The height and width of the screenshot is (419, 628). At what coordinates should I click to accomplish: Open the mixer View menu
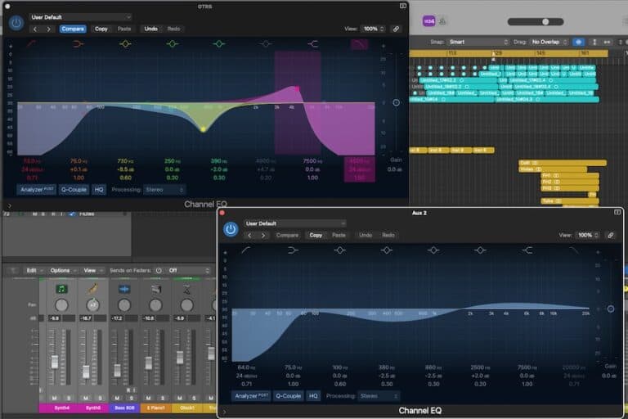[92, 271]
